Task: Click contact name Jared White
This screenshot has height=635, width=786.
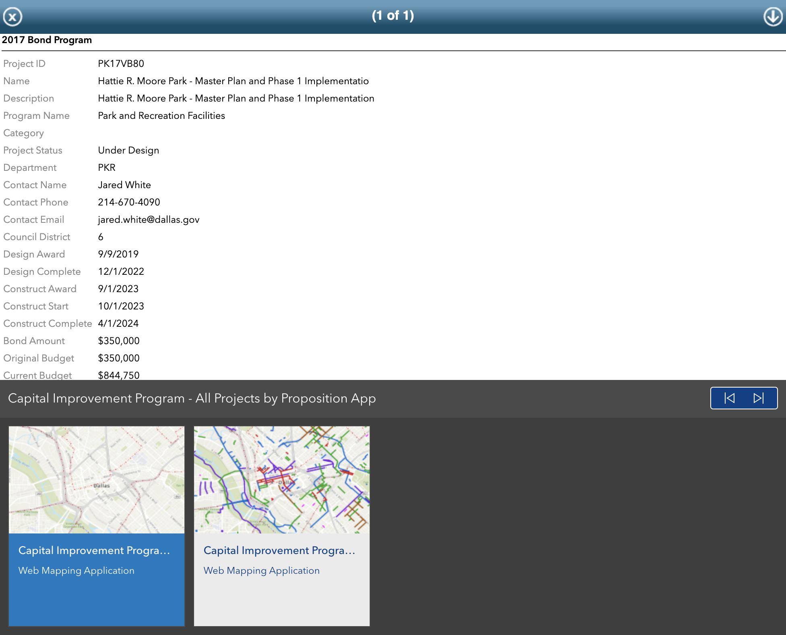Action: click(x=124, y=185)
